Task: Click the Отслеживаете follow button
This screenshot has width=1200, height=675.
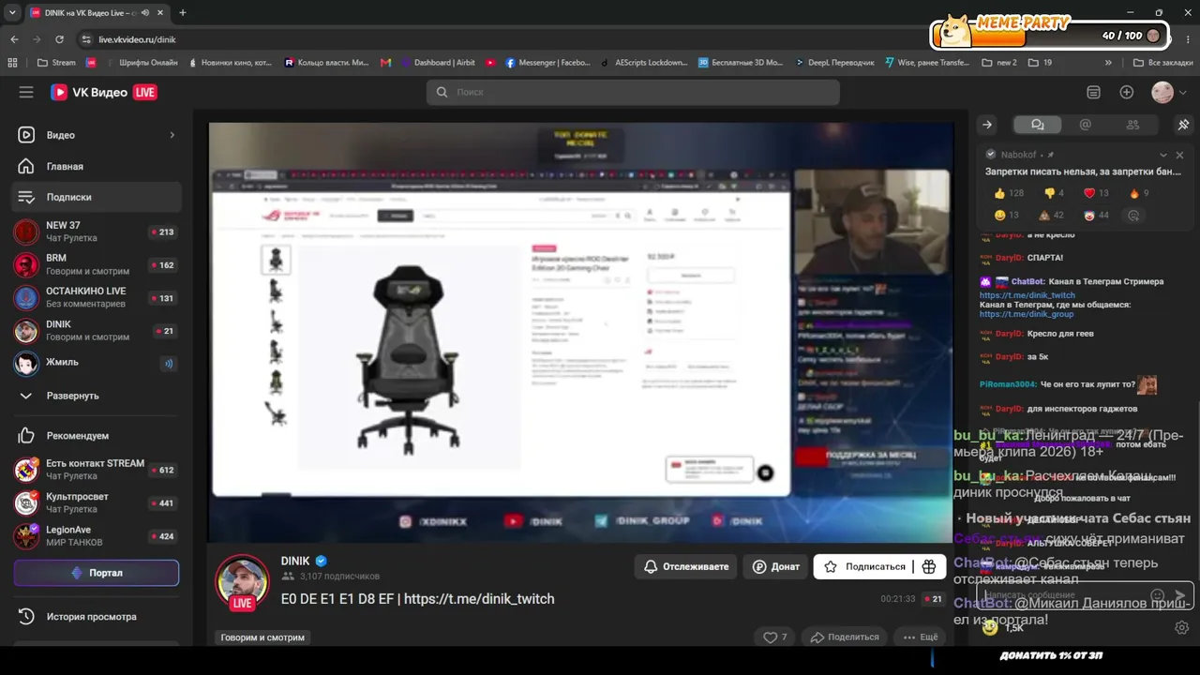Action: 686,566
